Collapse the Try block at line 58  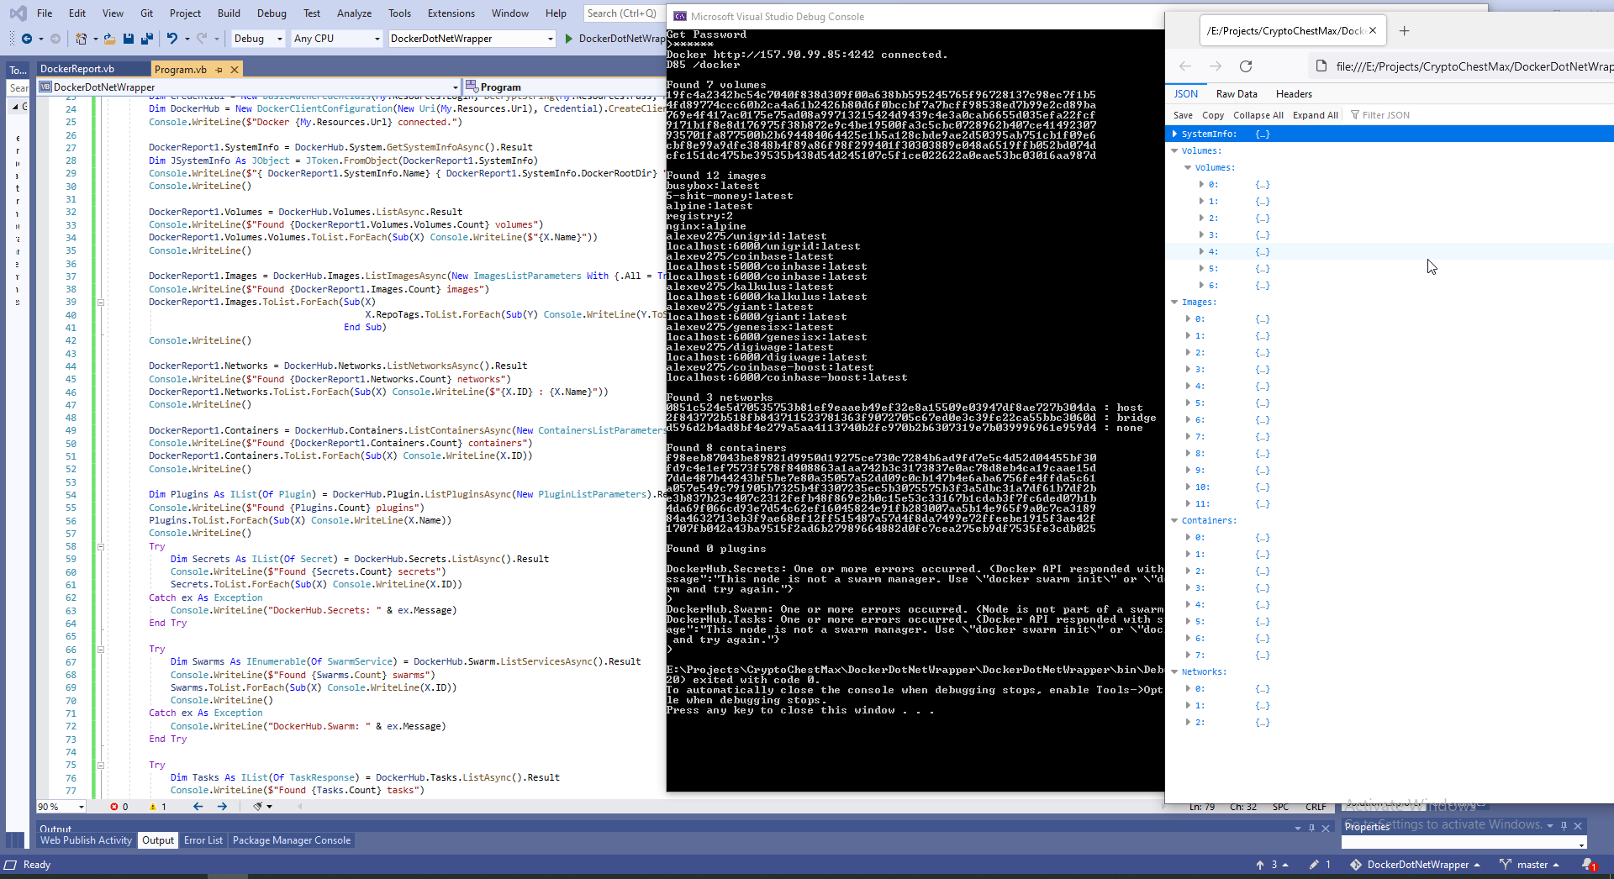point(100,546)
